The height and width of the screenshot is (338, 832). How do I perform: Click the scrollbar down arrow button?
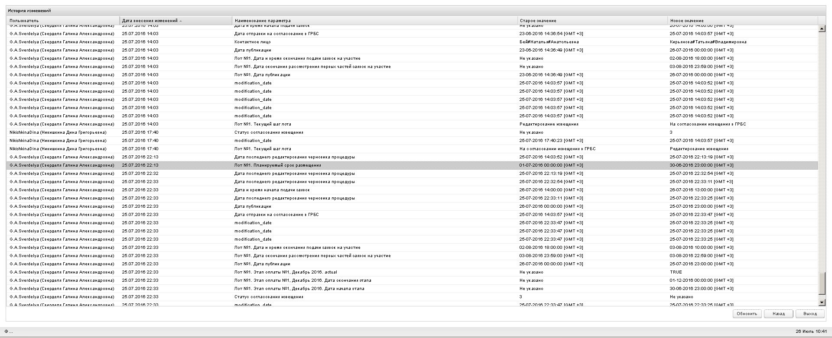pos(821,302)
